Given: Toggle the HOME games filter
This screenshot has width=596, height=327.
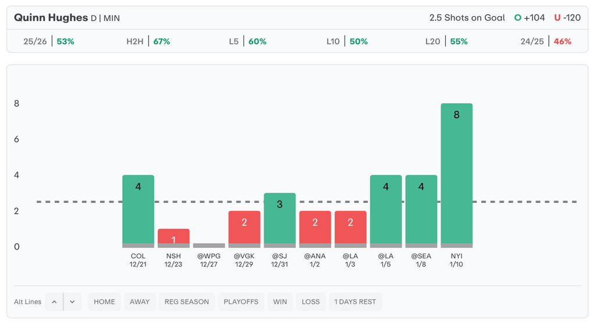Looking at the screenshot, I should click(104, 302).
